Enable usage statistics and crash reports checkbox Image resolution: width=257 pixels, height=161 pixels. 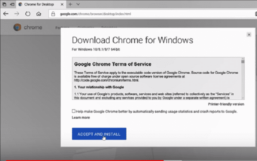[74, 111]
